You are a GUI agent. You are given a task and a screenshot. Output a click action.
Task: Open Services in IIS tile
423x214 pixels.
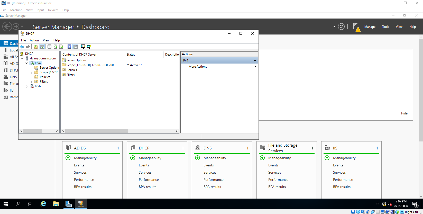click(x=339, y=172)
